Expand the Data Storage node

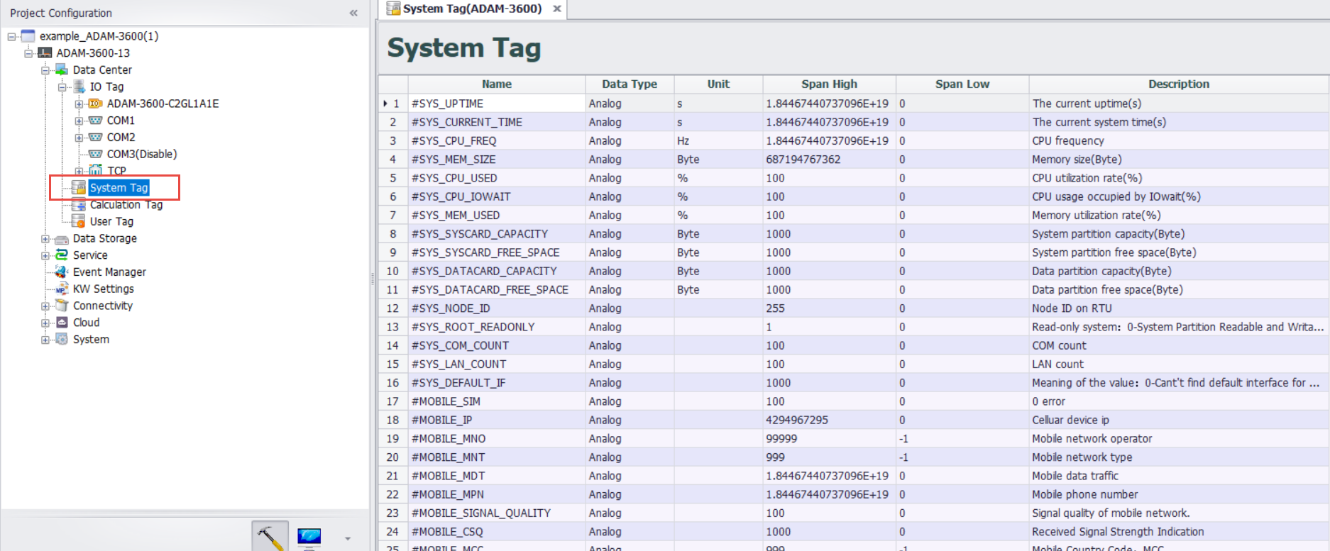(45, 239)
